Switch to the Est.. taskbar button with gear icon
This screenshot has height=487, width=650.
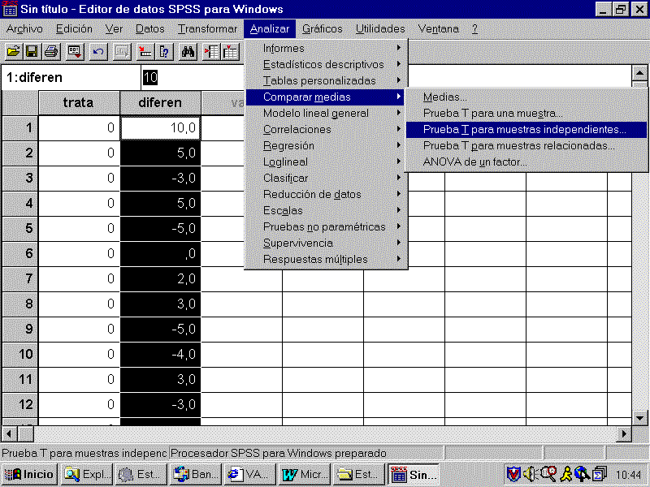[141, 474]
